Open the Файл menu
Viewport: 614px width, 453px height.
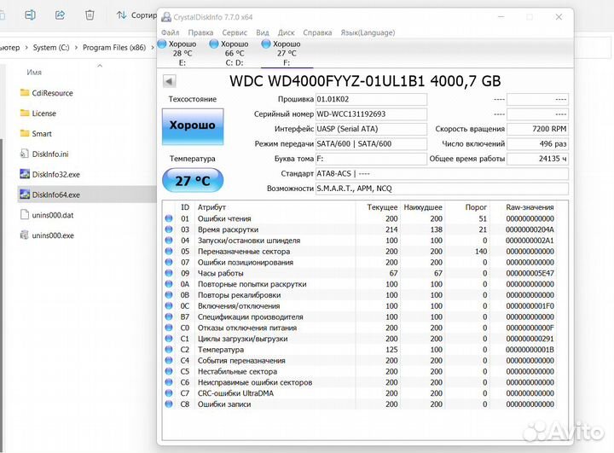[x=171, y=32]
